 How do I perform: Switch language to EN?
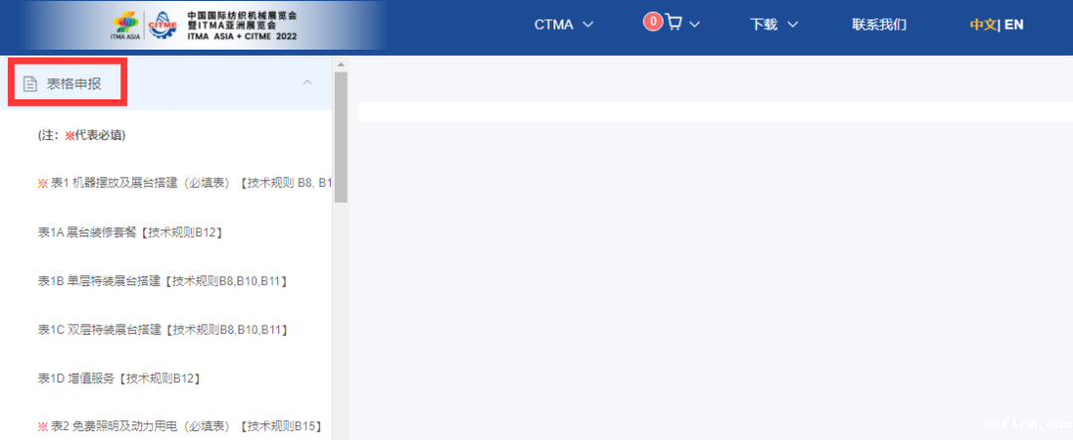(x=1014, y=25)
